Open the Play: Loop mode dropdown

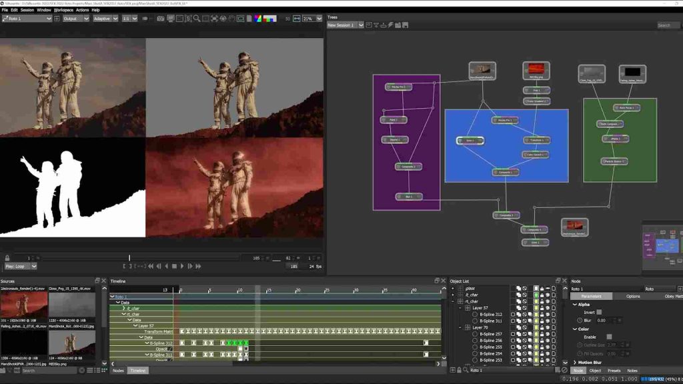tap(21, 266)
